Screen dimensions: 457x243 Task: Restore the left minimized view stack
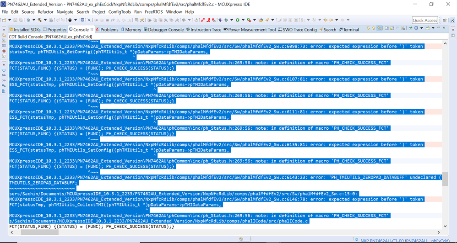(x=4, y=30)
